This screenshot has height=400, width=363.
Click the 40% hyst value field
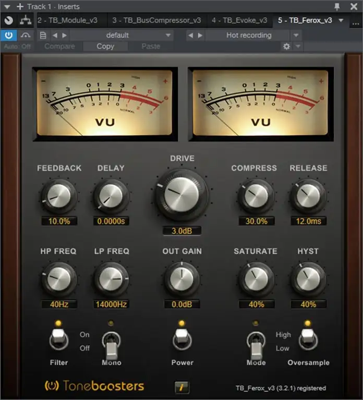[308, 304]
